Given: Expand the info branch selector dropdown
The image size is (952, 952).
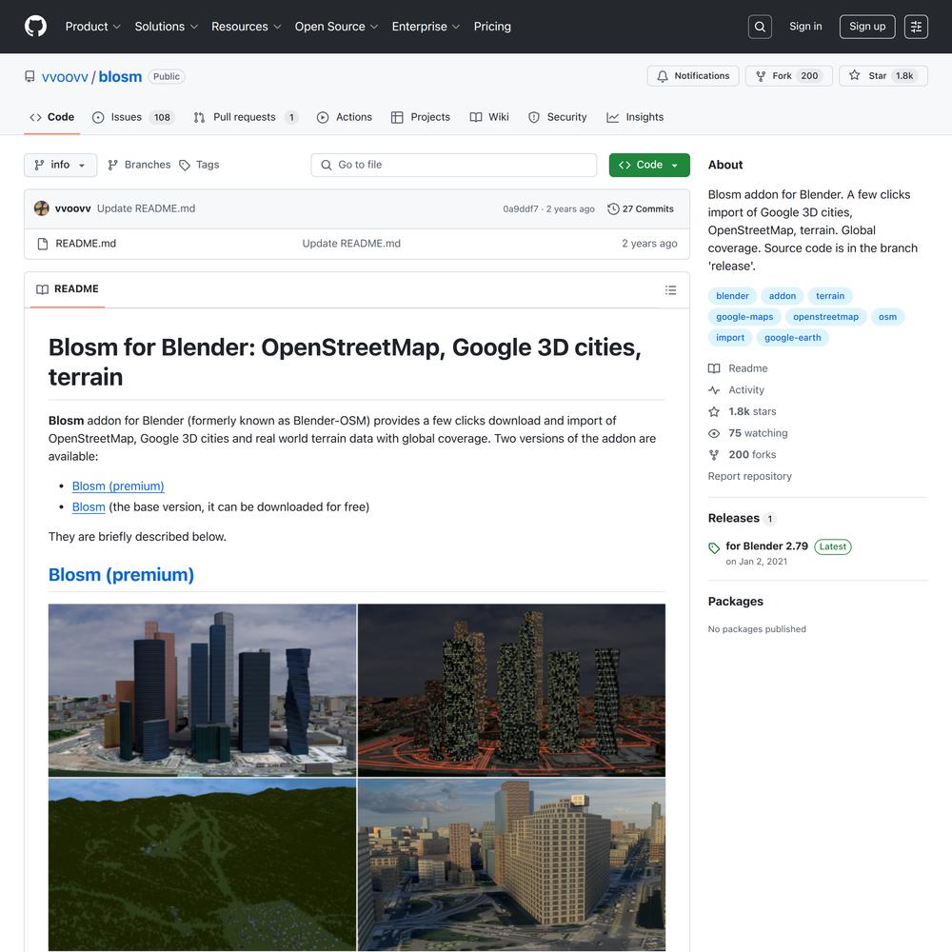Looking at the screenshot, I should 60,165.
